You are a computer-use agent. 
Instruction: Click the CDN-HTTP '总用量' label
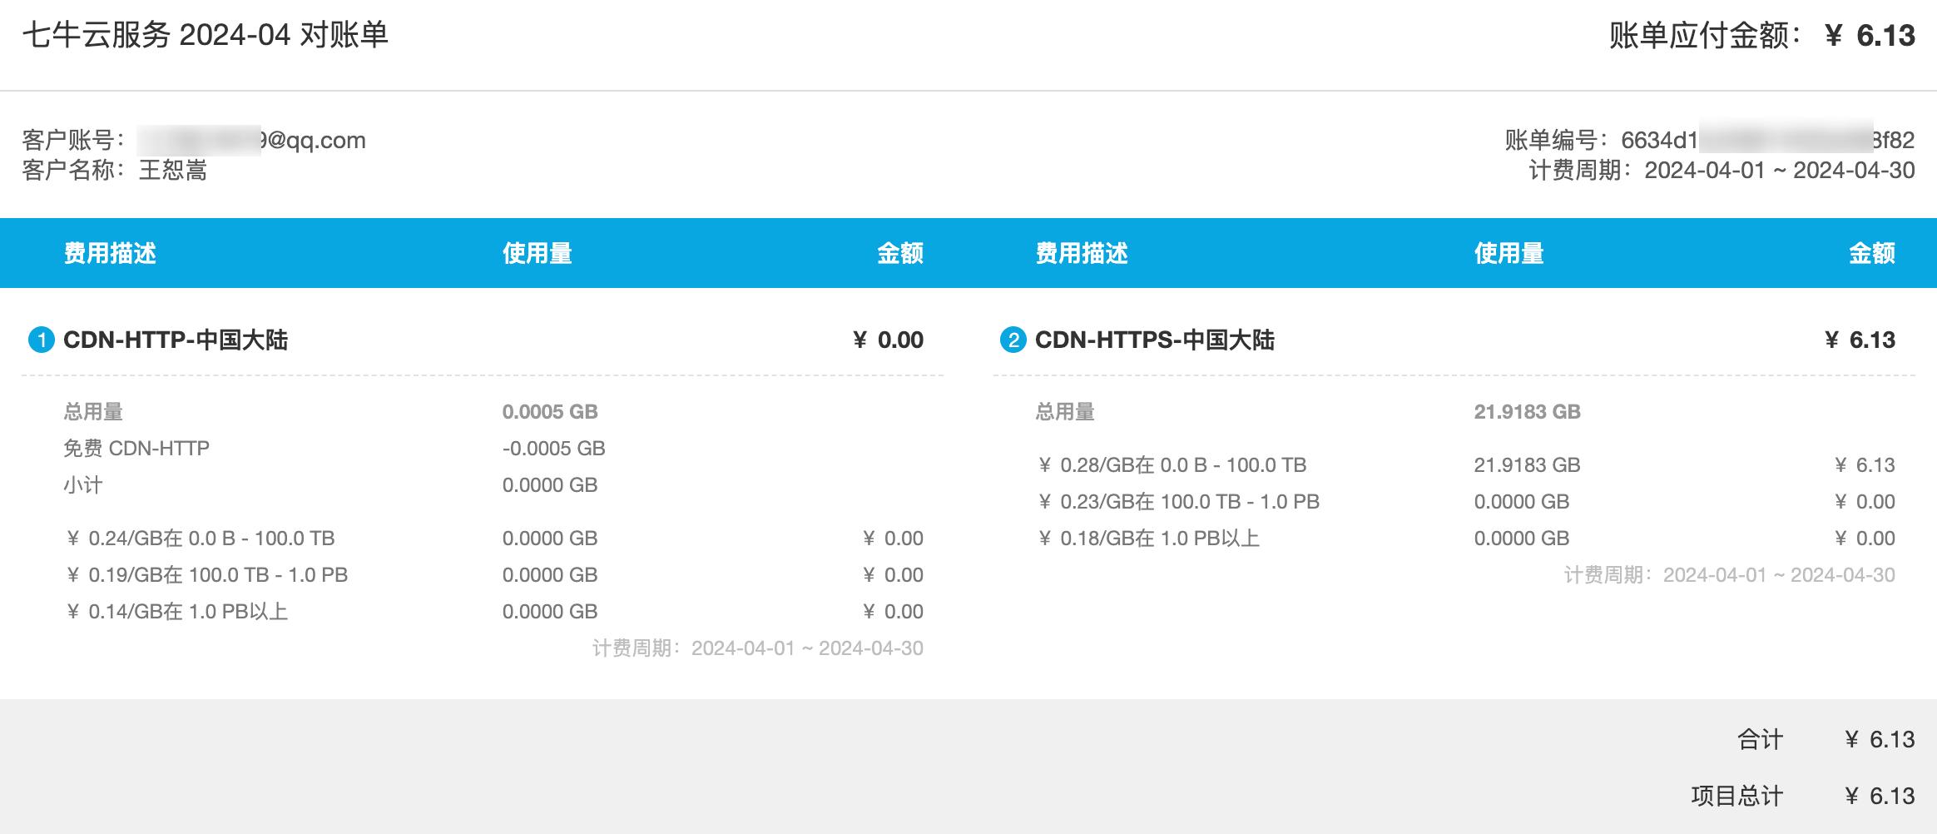point(93,411)
